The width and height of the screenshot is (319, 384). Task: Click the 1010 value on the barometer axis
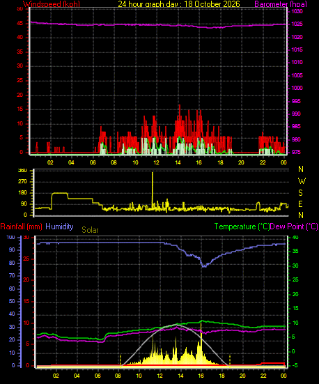pyautogui.click(x=297, y=62)
